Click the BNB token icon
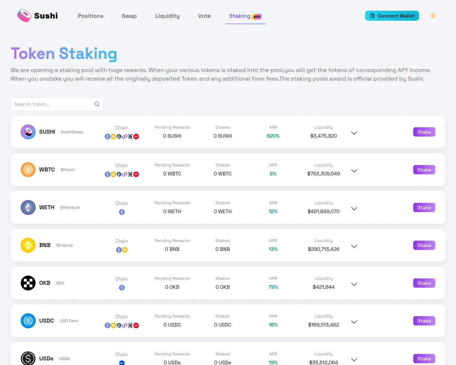This screenshot has height=365, width=456. coord(28,245)
